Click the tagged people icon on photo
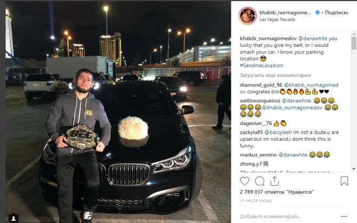The image size is (357, 223). click(13, 218)
